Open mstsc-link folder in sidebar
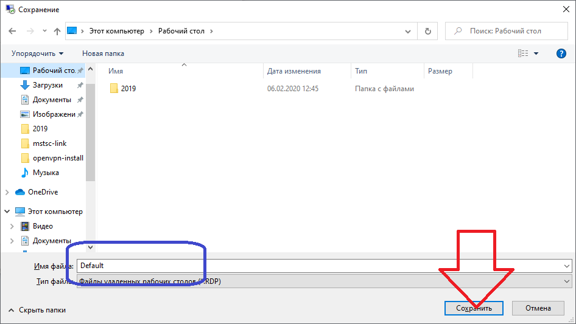The width and height of the screenshot is (576, 324). (x=49, y=143)
